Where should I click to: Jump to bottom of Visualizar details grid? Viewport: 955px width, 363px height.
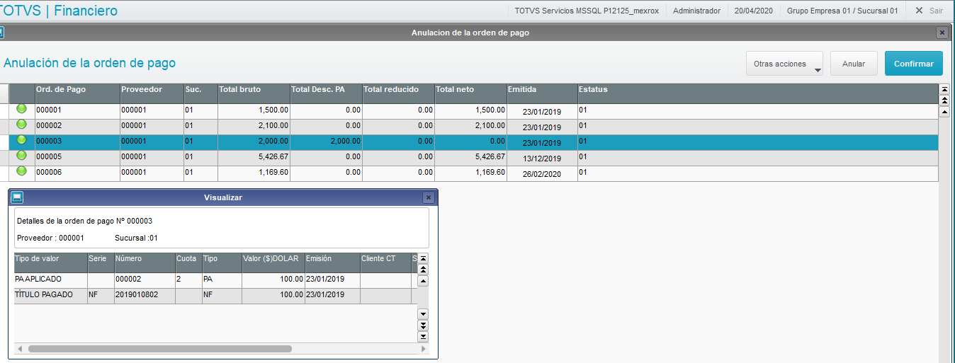tap(423, 336)
